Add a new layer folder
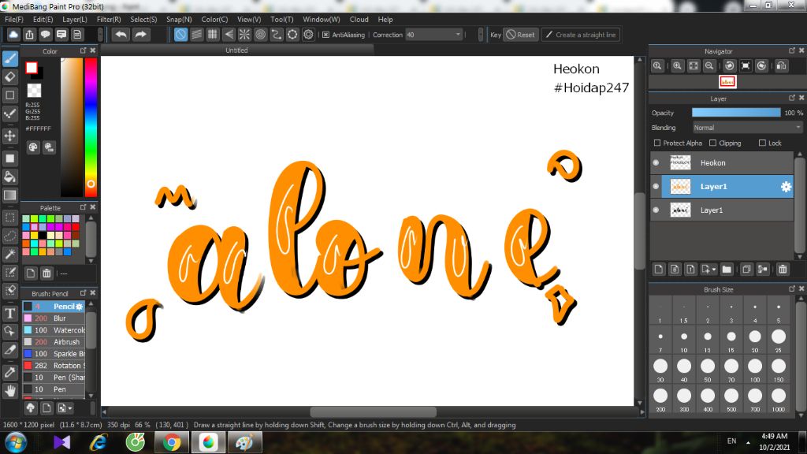Viewport: 807px width, 454px height. (727, 270)
